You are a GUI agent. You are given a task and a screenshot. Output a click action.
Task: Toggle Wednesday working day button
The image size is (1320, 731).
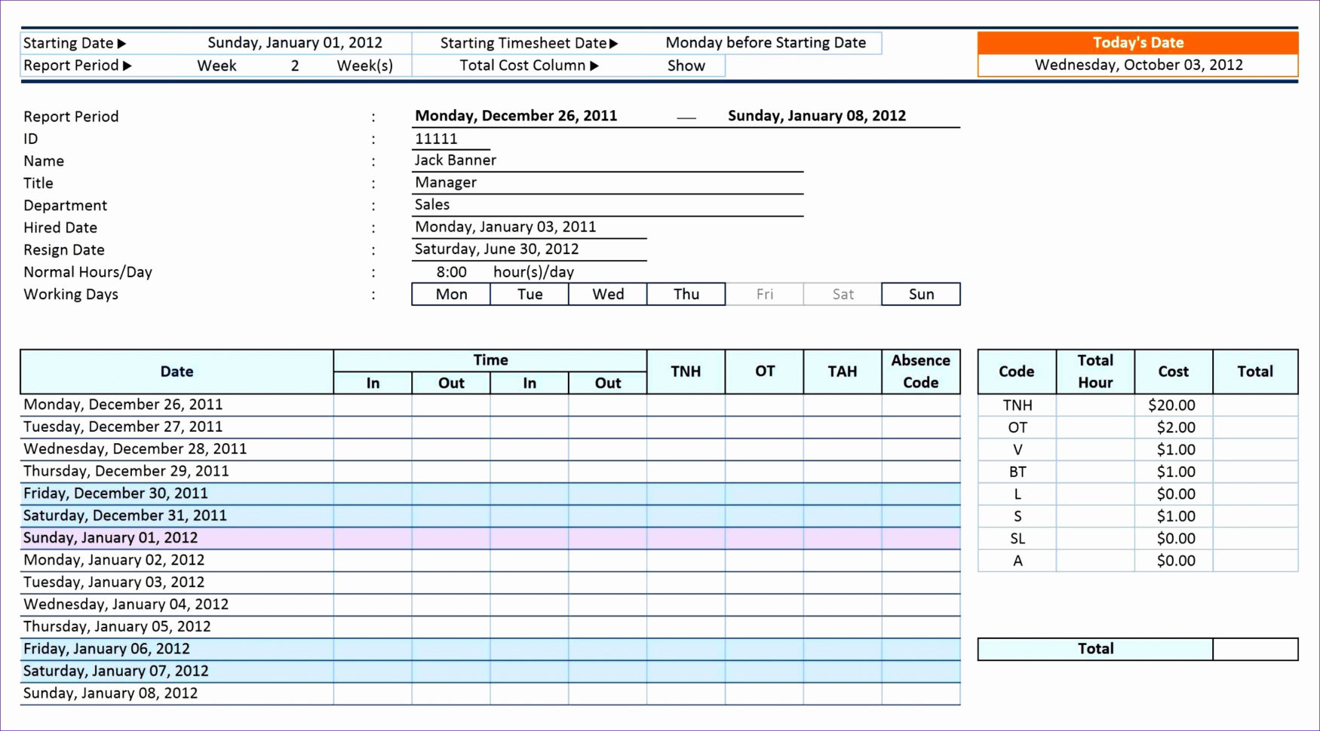pos(607,294)
